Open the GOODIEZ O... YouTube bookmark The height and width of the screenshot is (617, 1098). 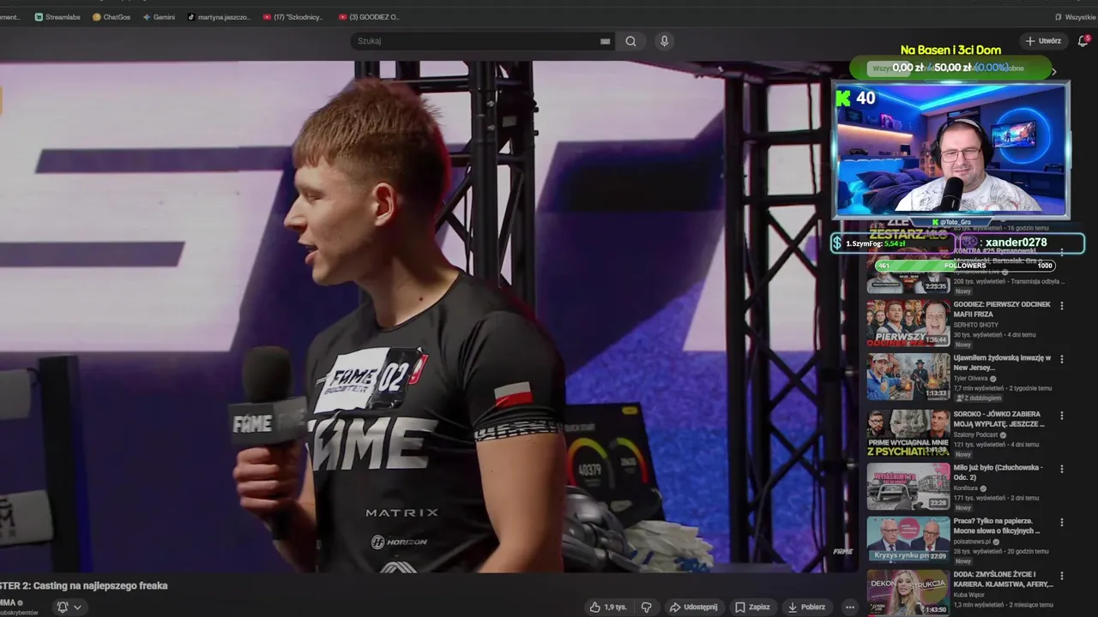pos(368,17)
